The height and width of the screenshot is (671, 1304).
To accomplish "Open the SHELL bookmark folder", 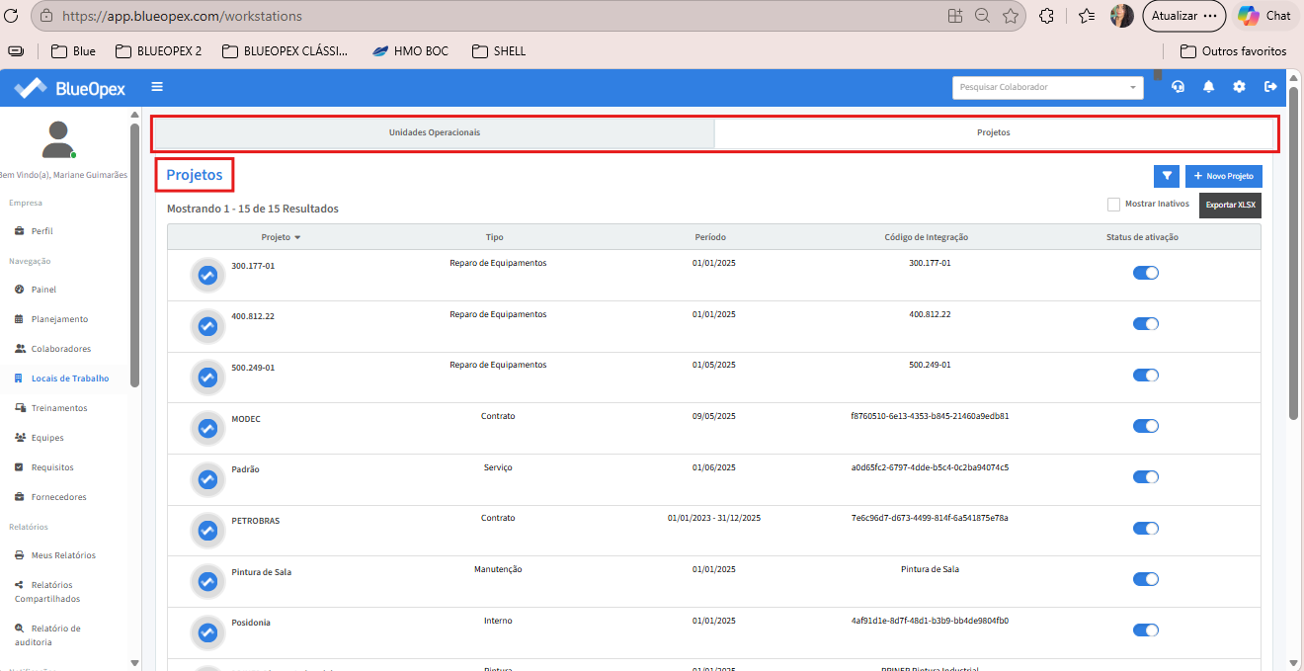I will click(x=499, y=50).
